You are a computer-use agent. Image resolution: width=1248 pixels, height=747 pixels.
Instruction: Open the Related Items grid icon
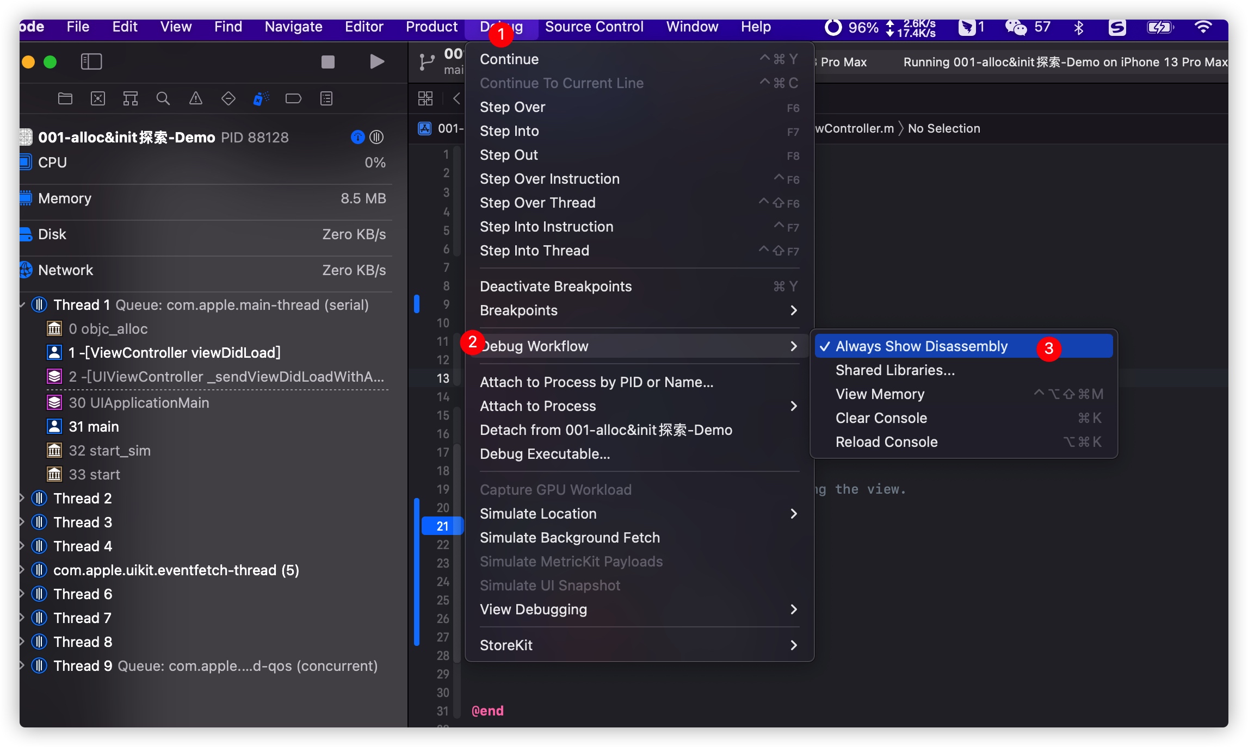[x=425, y=98]
